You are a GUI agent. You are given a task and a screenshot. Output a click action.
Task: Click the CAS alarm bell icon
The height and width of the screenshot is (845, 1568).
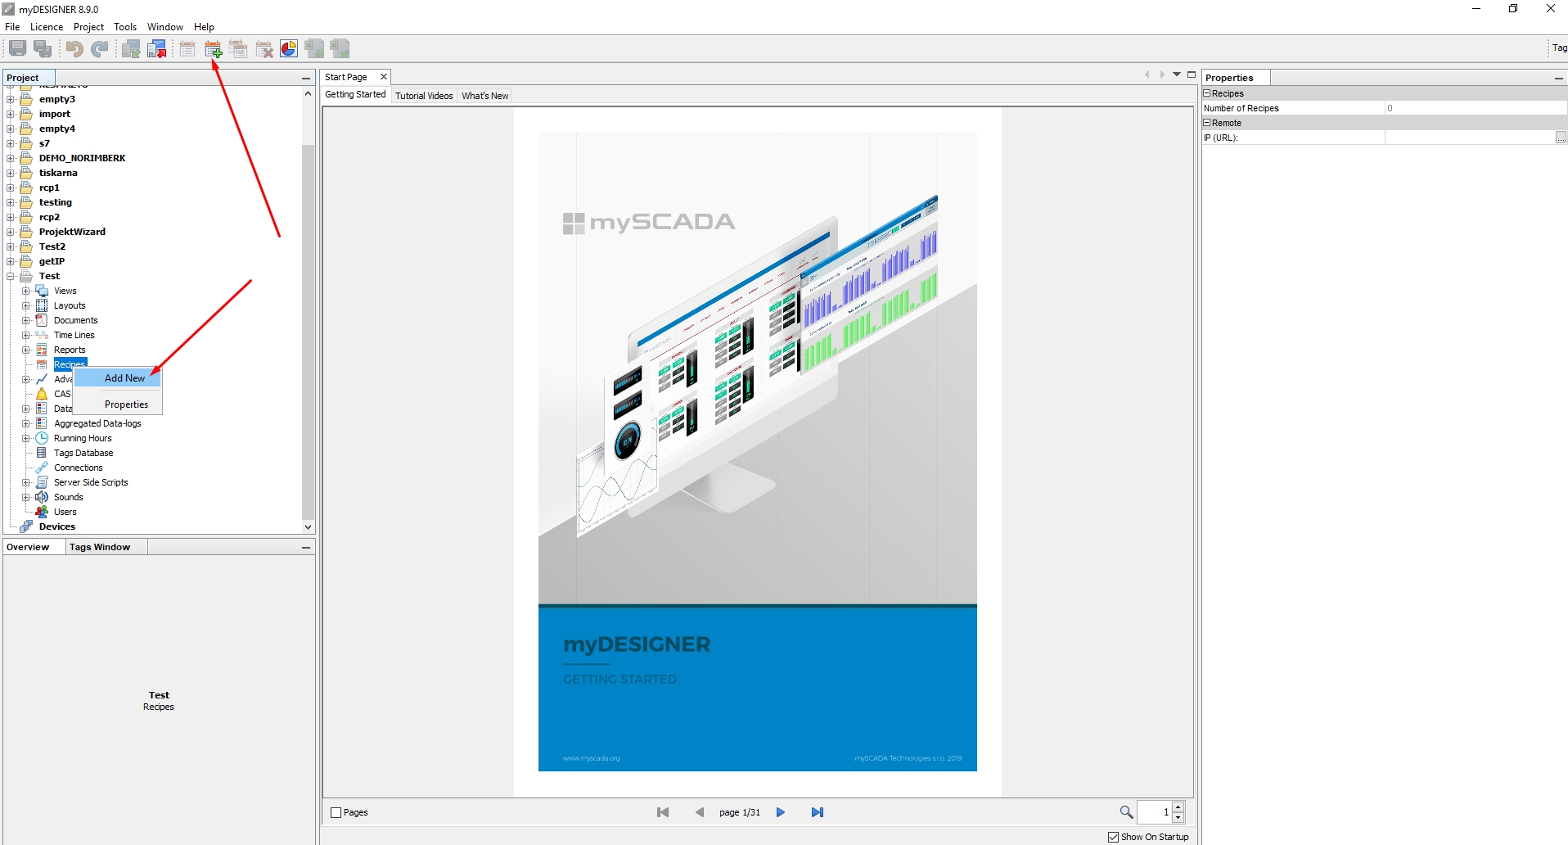[x=42, y=394]
